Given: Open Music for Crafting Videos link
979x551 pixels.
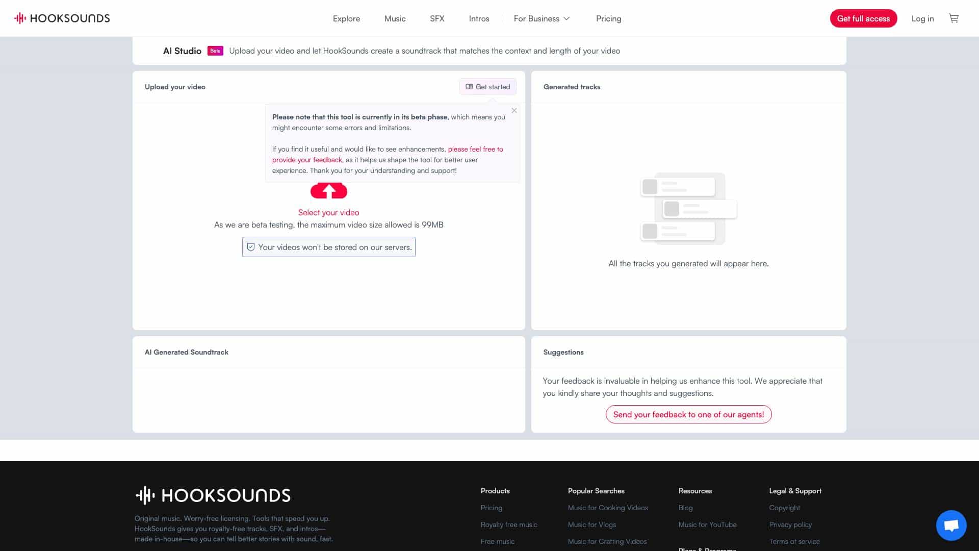Looking at the screenshot, I should (607, 541).
